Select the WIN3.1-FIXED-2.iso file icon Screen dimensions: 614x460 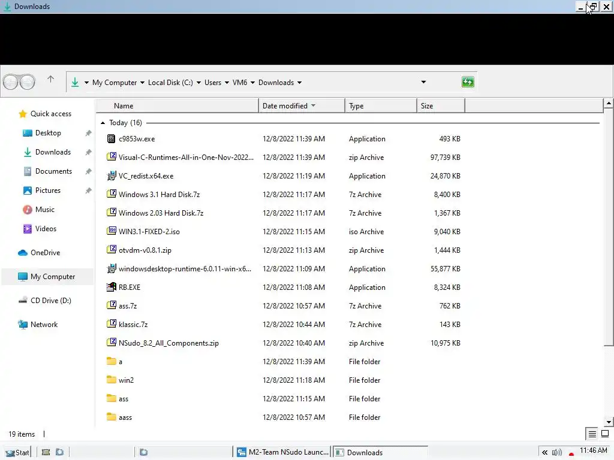[x=111, y=231]
